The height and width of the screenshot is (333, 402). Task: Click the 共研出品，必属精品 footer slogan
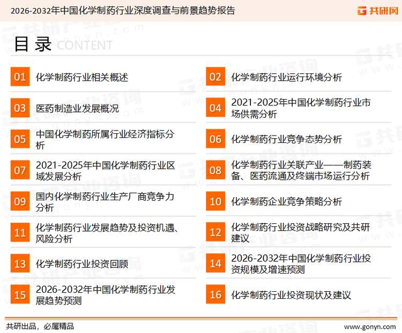40,326
